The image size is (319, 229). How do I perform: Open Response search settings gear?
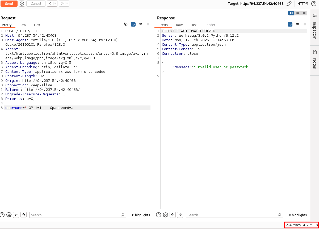point(165,215)
